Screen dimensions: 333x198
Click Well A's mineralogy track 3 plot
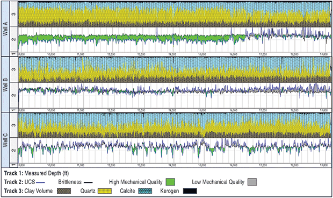pos(175,14)
